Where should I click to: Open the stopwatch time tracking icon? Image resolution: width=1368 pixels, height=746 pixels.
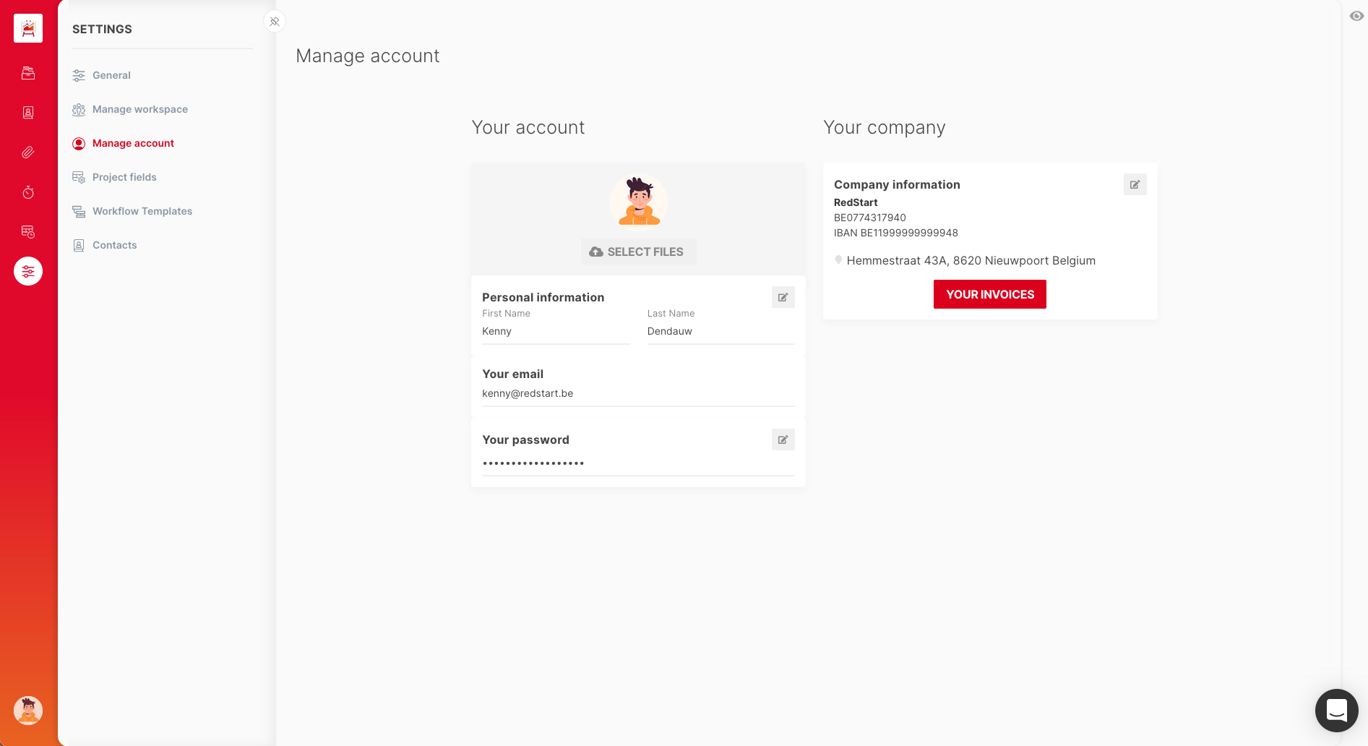(28, 192)
